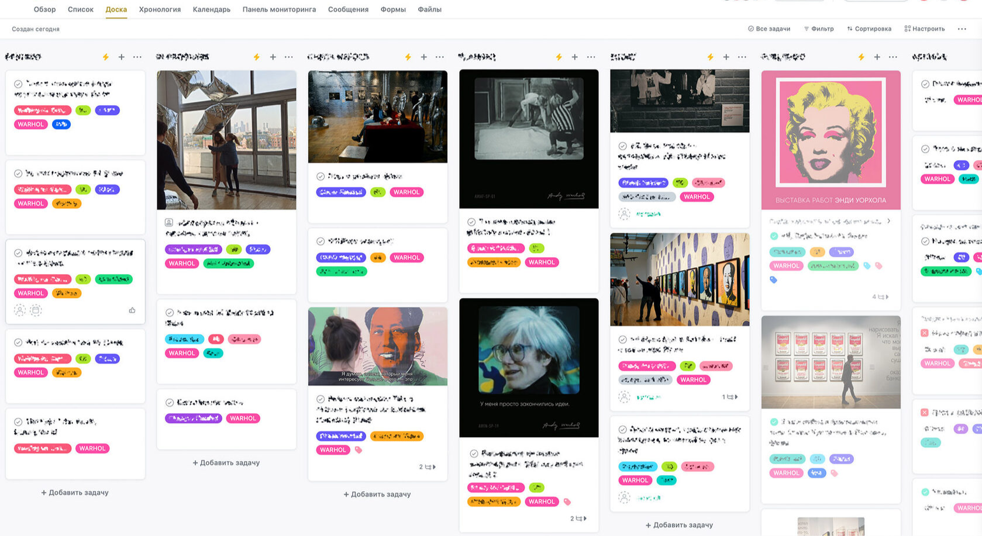
Task: Click assignee icon on card under Mao gallery wall
Action: pyautogui.click(x=625, y=397)
